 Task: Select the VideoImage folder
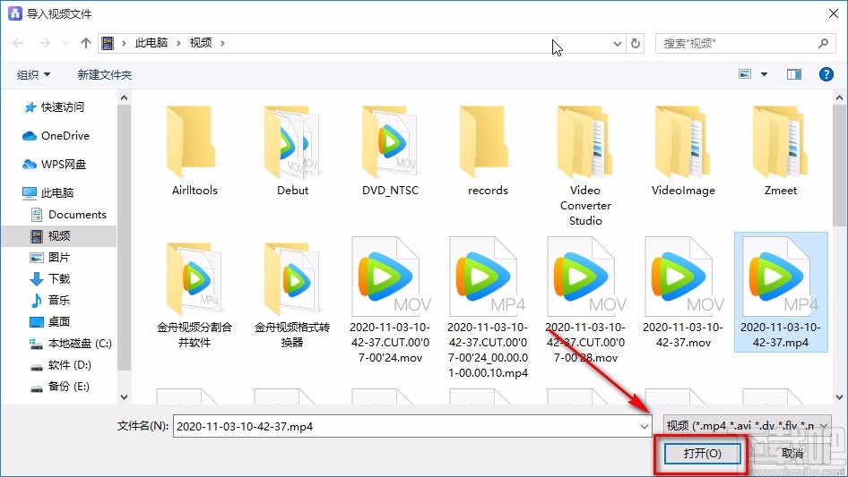click(x=683, y=151)
